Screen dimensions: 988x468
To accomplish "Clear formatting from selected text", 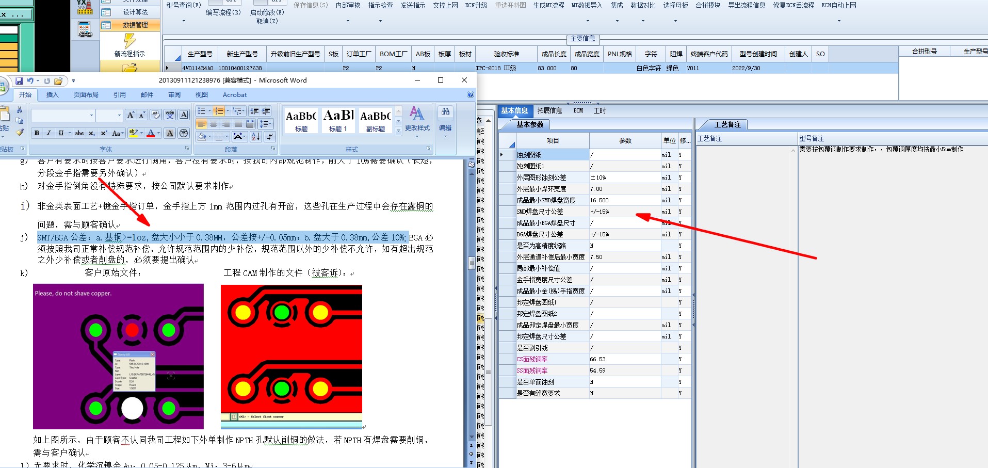I will click(x=155, y=115).
